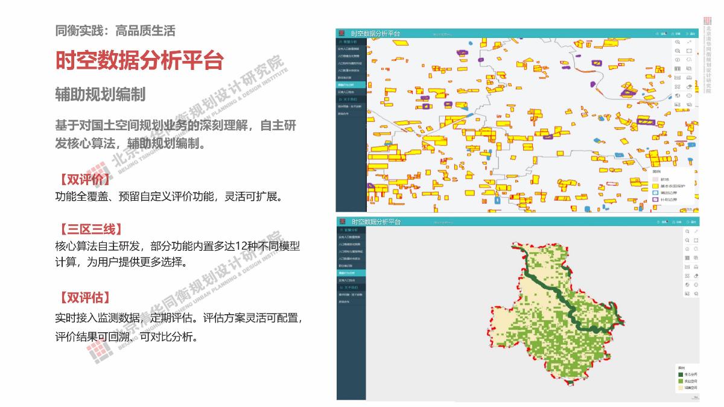Click the 时空数据分析平台 title in lower header
The height and width of the screenshot is (407, 724).
coord(375,222)
